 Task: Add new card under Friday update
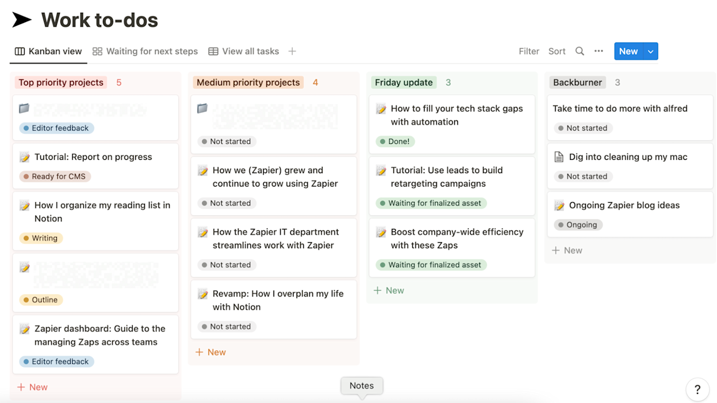pos(389,290)
